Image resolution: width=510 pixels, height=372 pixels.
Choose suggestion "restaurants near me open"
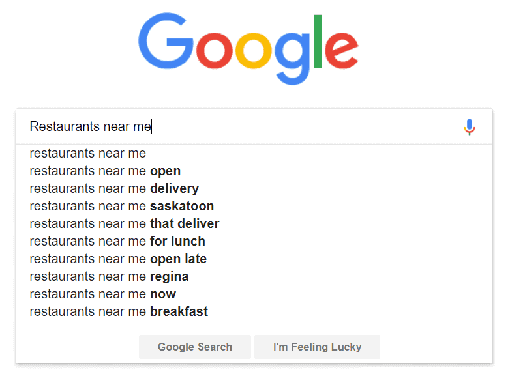point(105,171)
